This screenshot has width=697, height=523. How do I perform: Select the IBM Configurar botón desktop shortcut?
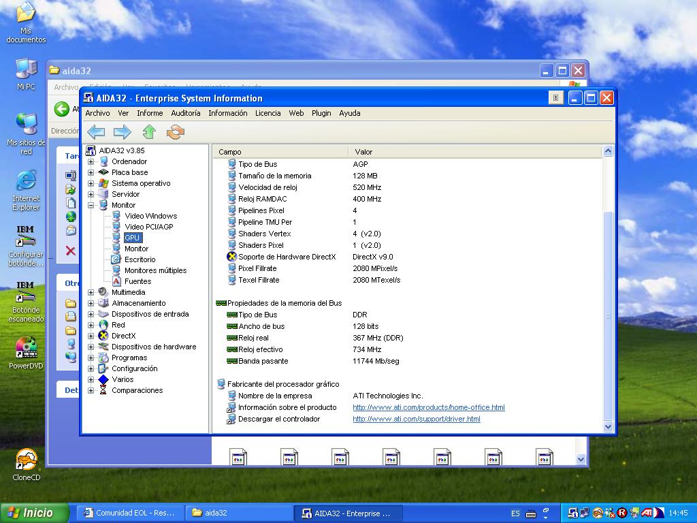coord(26,245)
